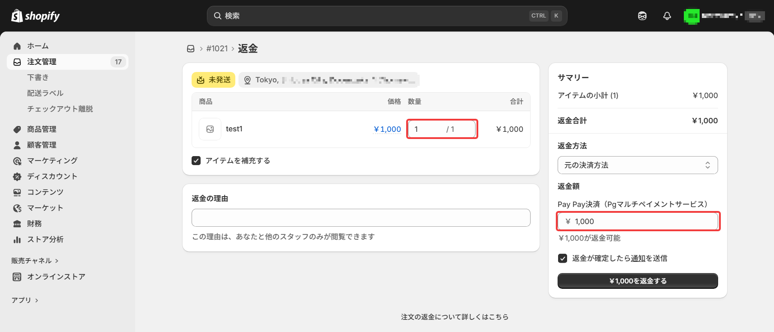Click the オンラインストア storefront icon
The width and height of the screenshot is (774, 332).
pyautogui.click(x=17, y=277)
